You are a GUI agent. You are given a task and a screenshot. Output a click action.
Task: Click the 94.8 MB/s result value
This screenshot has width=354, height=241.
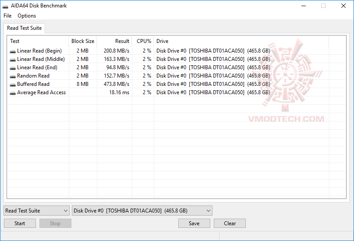pos(118,67)
